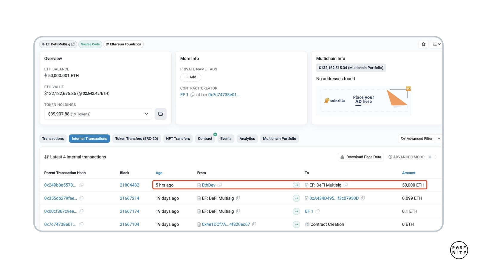Click the arrow icon in 50,000 ETH row
477x268 pixels.
(x=296, y=185)
